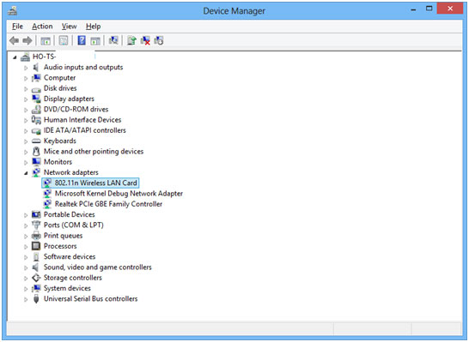Select the Ports (COM & LPT) label
Image resolution: width=469 pixels, height=342 pixels.
click(x=74, y=225)
